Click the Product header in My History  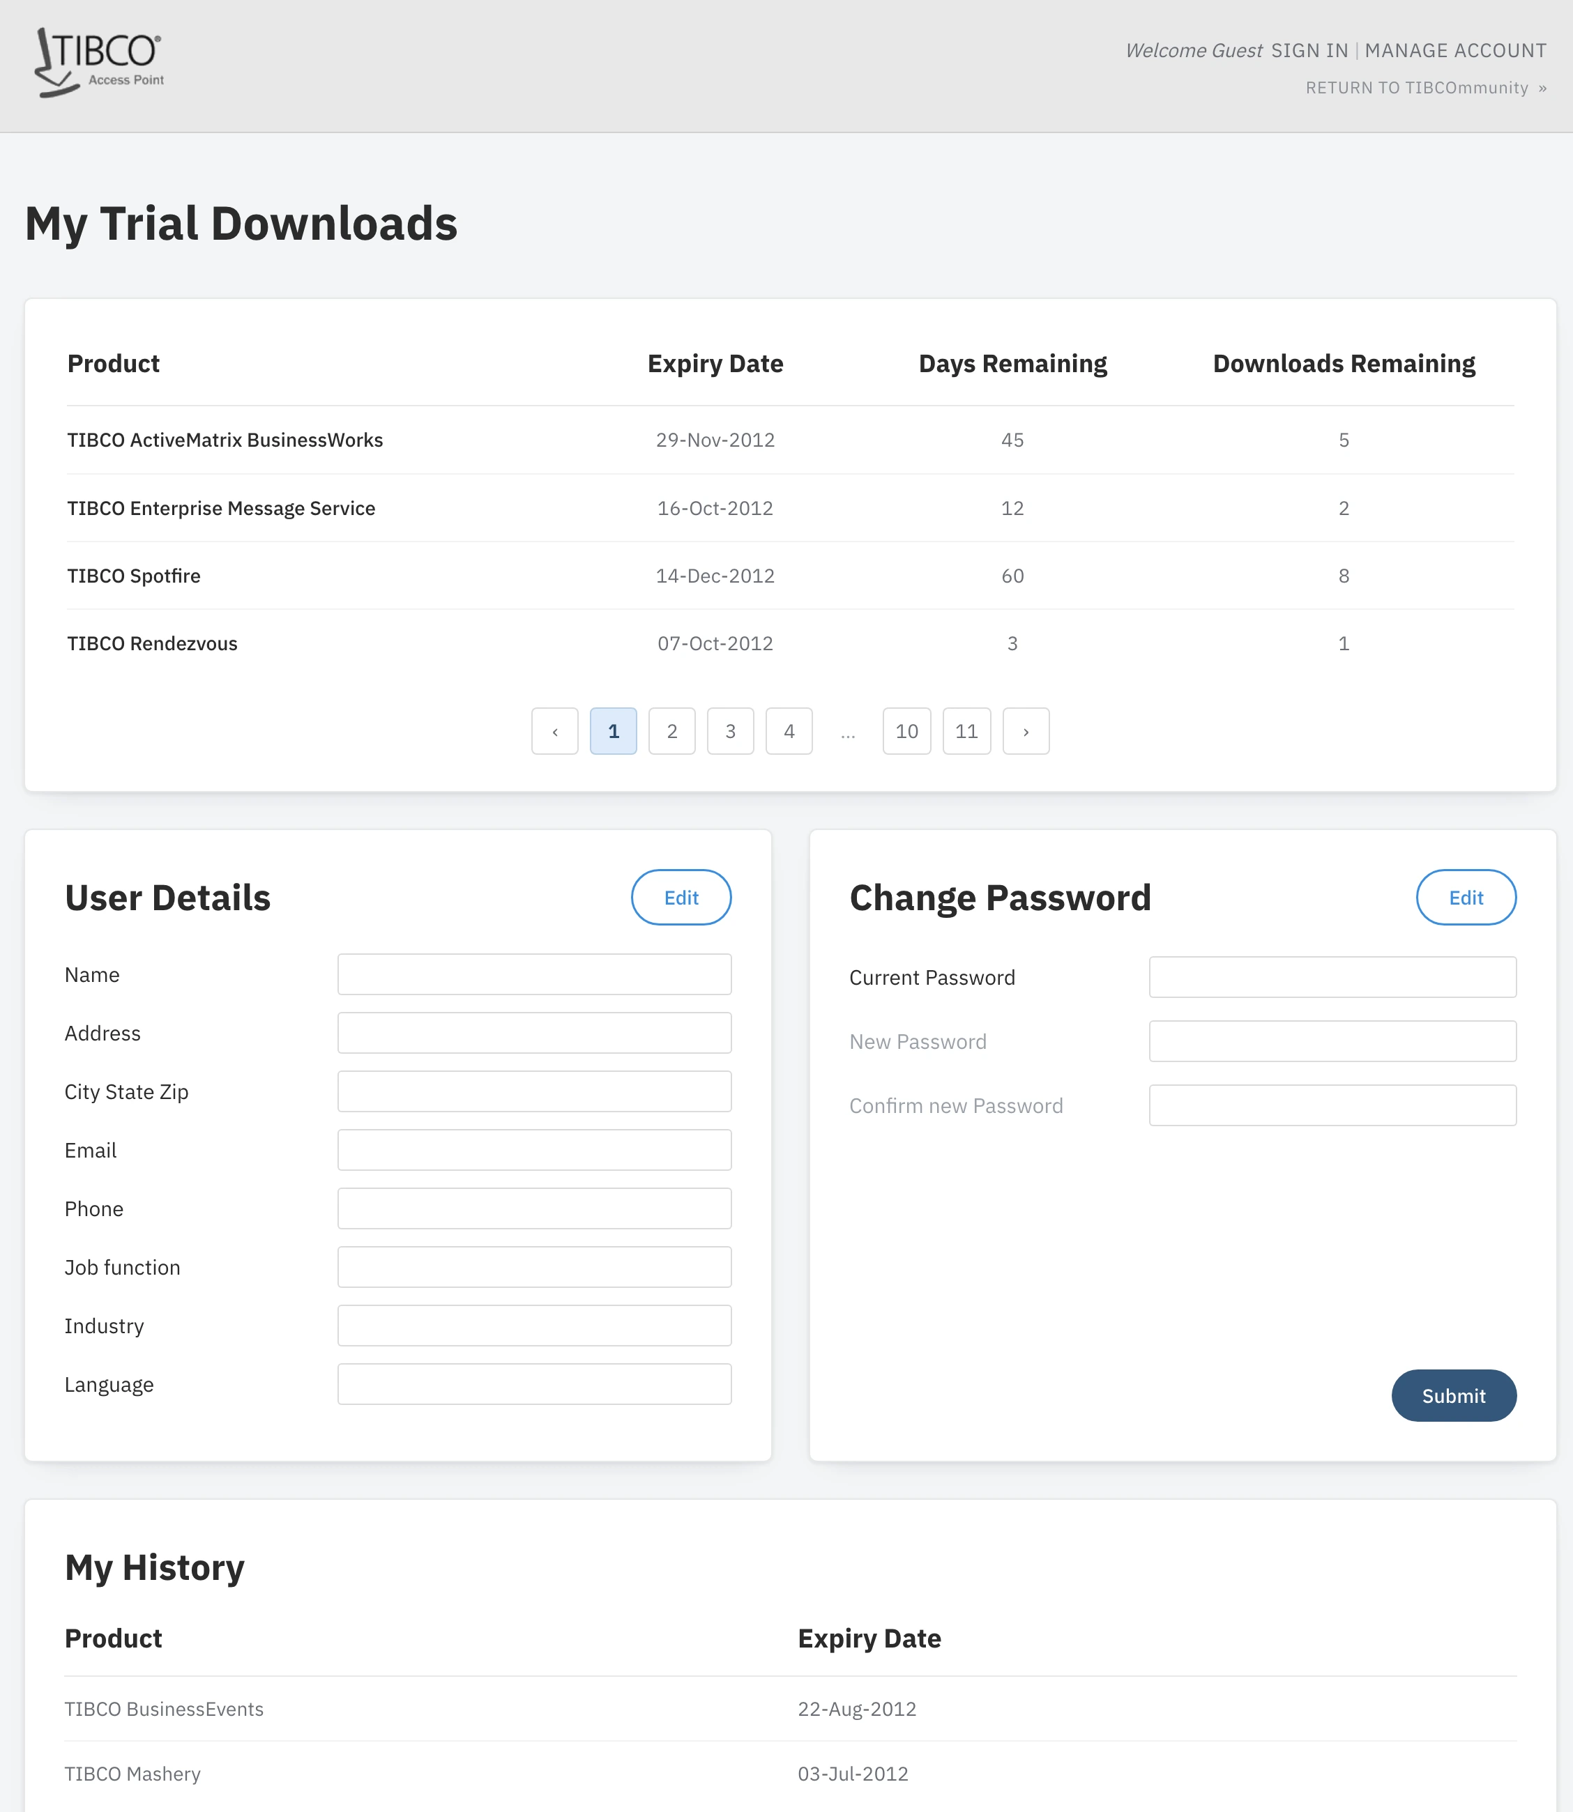click(x=113, y=1639)
